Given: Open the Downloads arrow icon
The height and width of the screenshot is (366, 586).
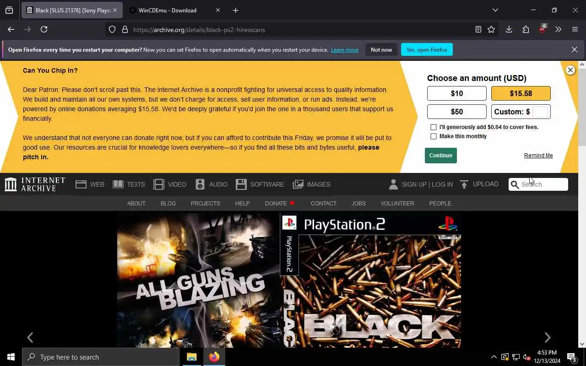Looking at the screenshot, I should pyautogui.click(x=509, y=29).
